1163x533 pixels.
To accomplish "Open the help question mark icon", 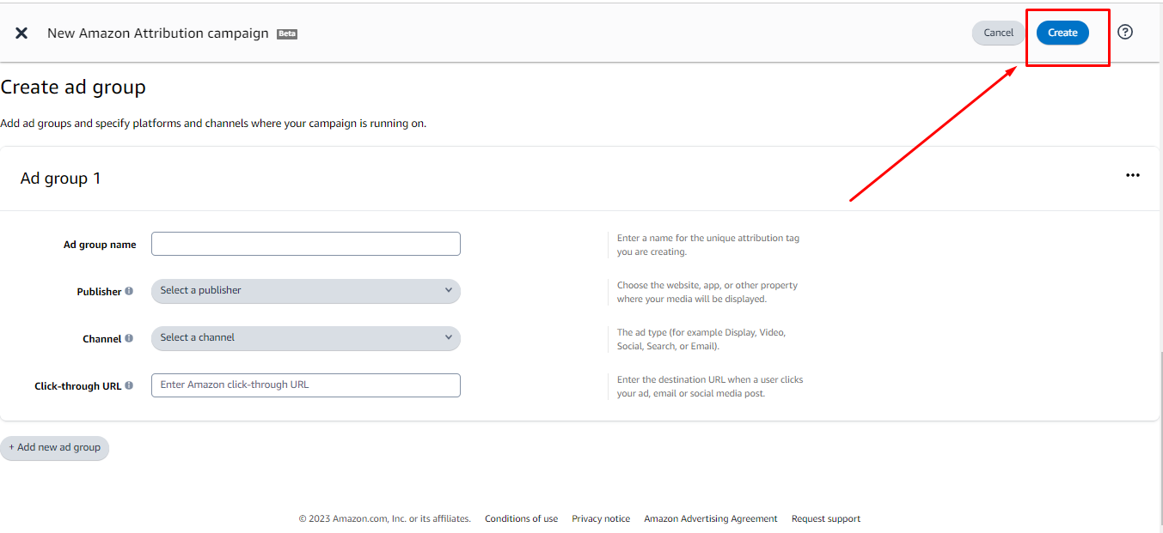I will tap(1125, 32).
